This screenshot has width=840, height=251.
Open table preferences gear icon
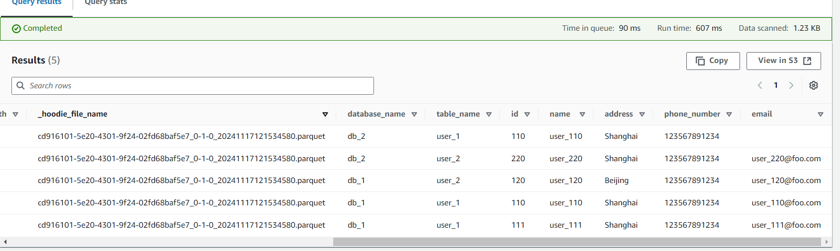(x=814, y=85)
